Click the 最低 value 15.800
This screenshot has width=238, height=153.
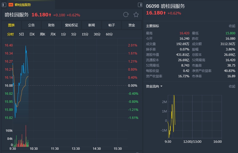tap(230, 33)
